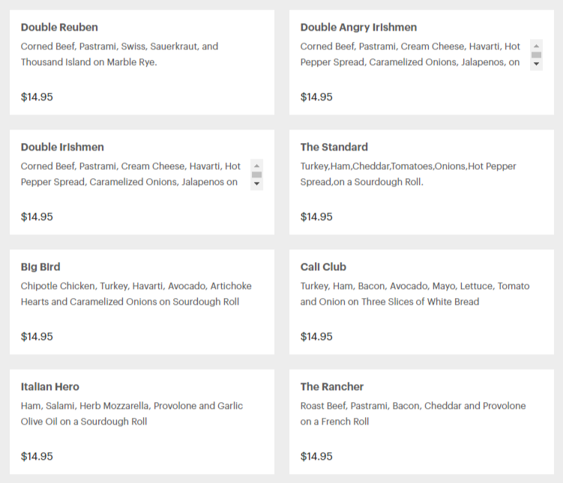Image resolution: width=563 pixels, height=483 pixels.
Task: Open the Double Irishmen sandwich heading
Action: (x=62, y=147)
